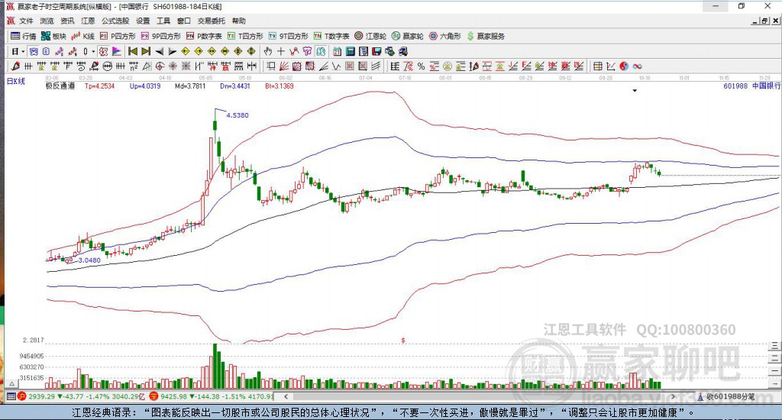Click first yellow diamond navigation icon
The image size is (782, 420).
[185, 51]
